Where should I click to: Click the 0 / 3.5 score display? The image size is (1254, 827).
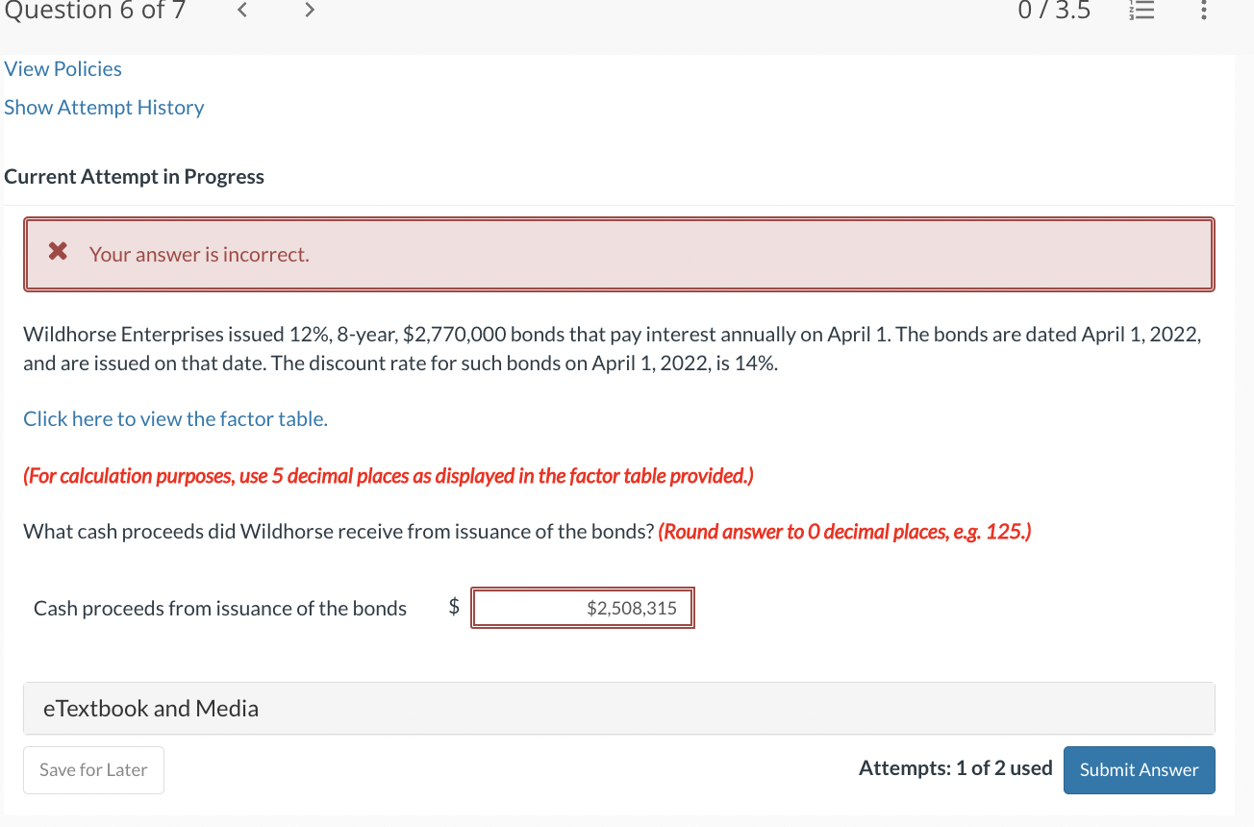(x=1054, y=11)
